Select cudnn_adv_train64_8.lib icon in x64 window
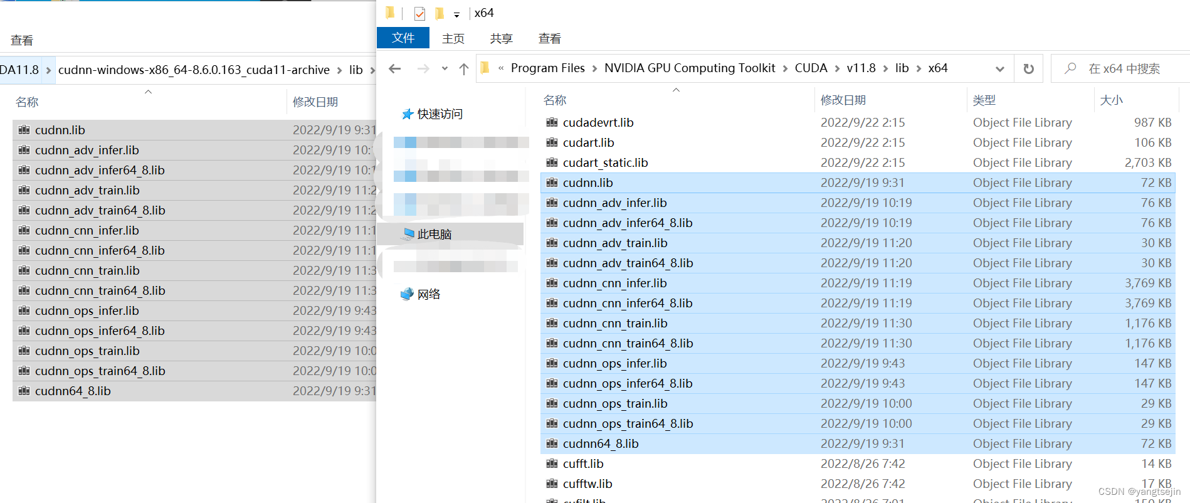 pyautogui.click(x=552, y=263)
